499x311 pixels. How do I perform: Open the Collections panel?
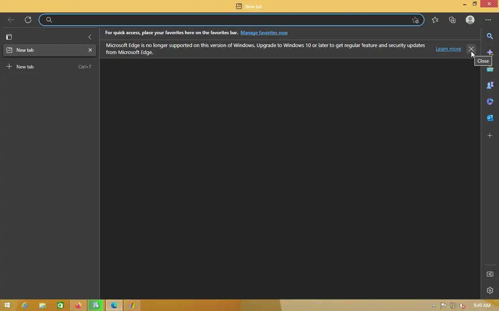(452, 20)
